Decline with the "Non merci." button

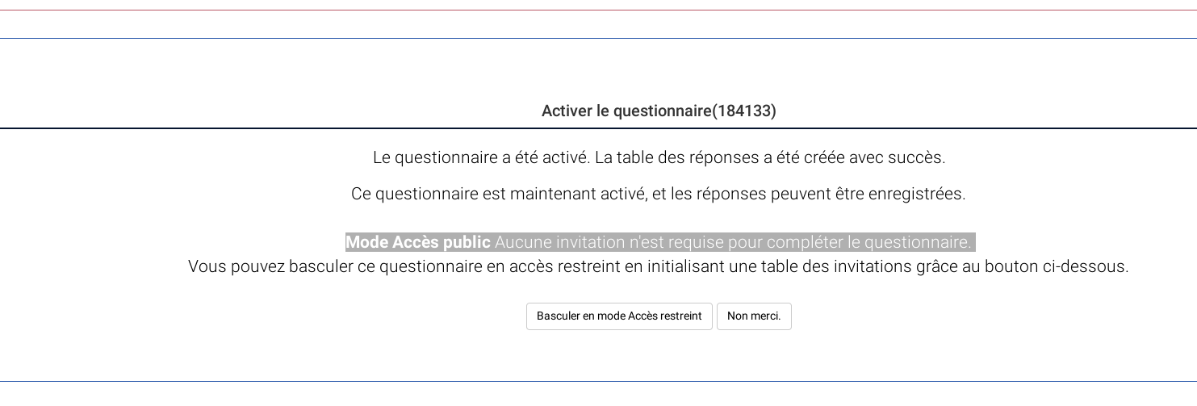pos(754,316)
